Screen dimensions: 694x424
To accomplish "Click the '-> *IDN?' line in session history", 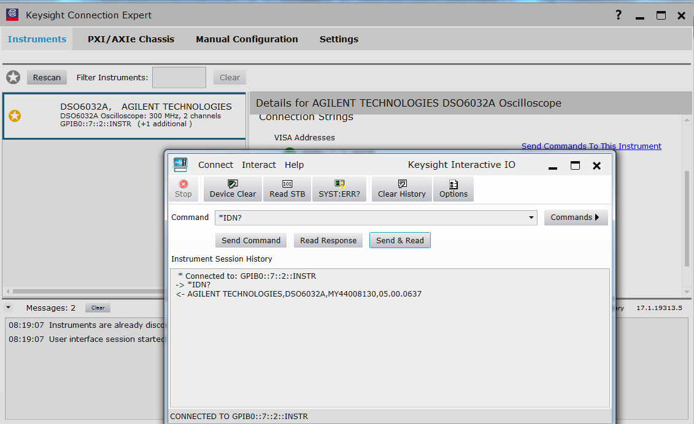I will tap(193, 285).
